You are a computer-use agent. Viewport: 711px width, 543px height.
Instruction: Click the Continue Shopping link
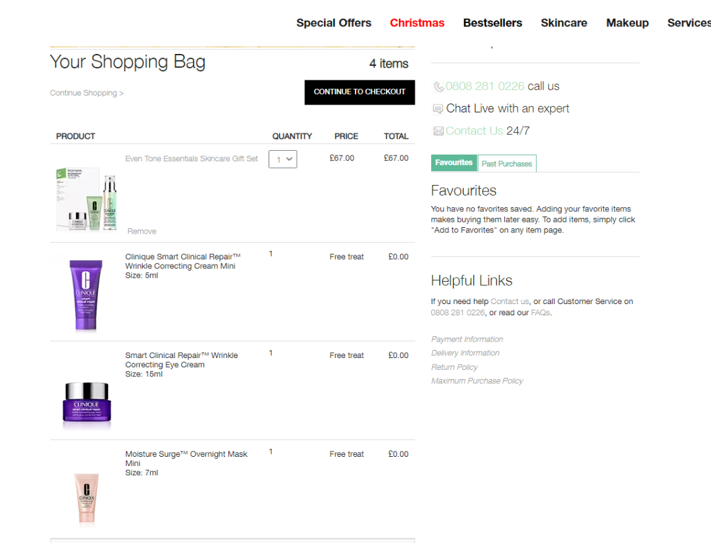(86, 93)
